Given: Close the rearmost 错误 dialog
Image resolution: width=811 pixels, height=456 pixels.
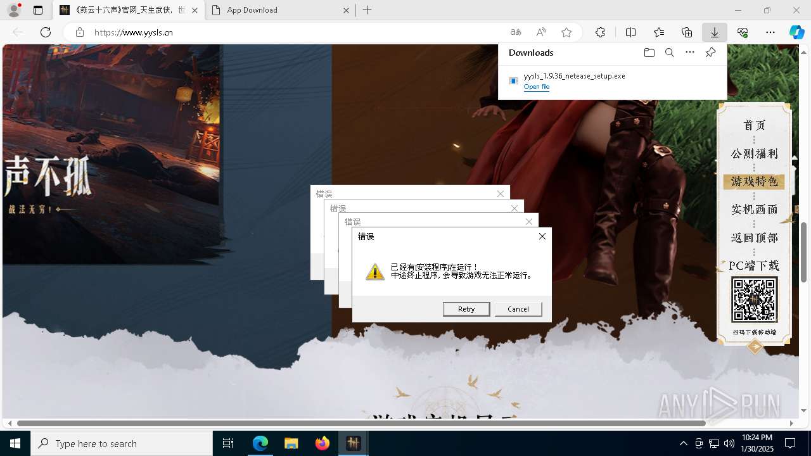Looking at the screenshot, I should coord(501,194).
